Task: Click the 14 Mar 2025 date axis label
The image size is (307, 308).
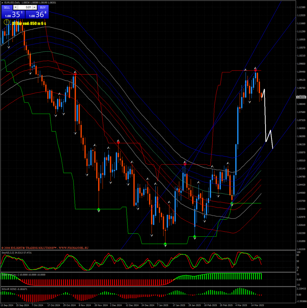Action: (x=258, y=305)
